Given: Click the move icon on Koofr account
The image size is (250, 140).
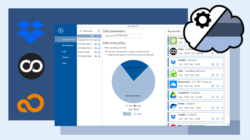Looking at the screenshot, I should (217, 75).
